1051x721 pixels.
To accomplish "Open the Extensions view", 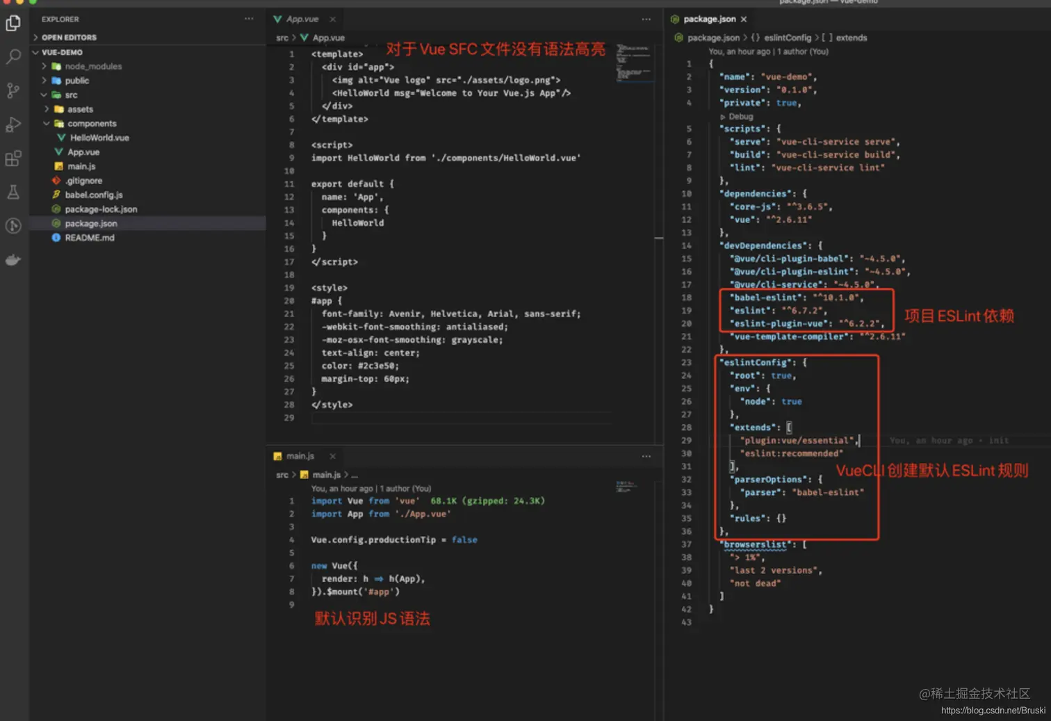I will [13, 159].
